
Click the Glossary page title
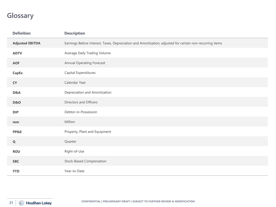pyautogui.click(x=20, y=16)
